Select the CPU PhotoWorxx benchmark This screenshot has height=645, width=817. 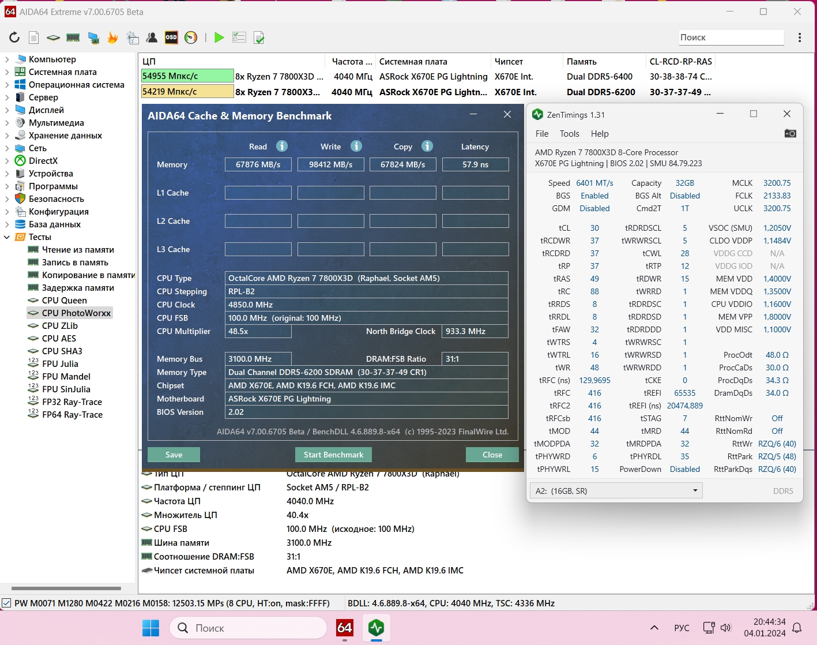(x=76, y=313)
